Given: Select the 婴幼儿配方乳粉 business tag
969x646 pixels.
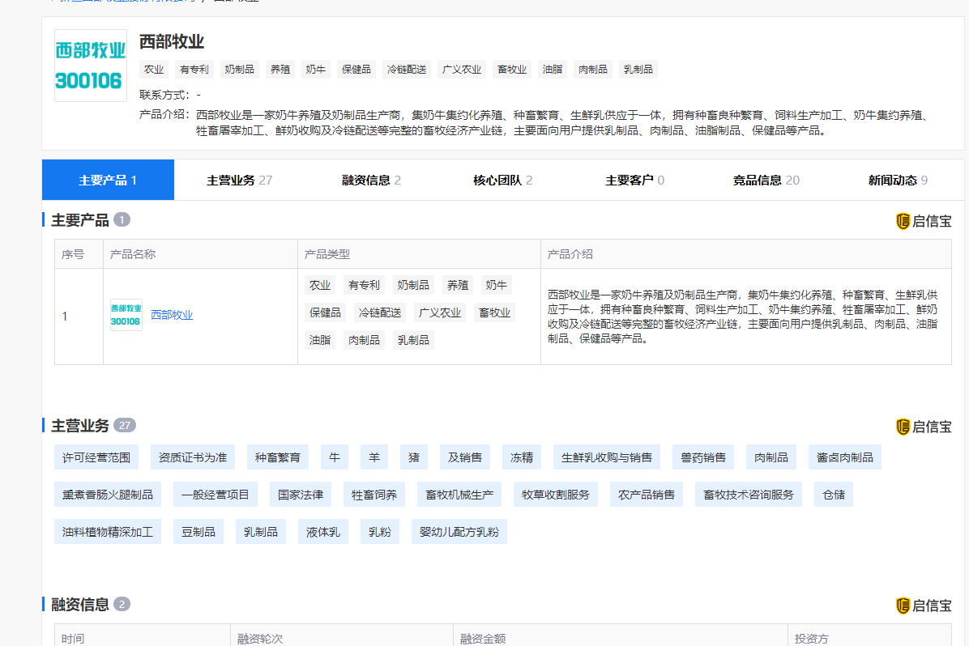Looking at the screenshot, I should tap(459, 532).
